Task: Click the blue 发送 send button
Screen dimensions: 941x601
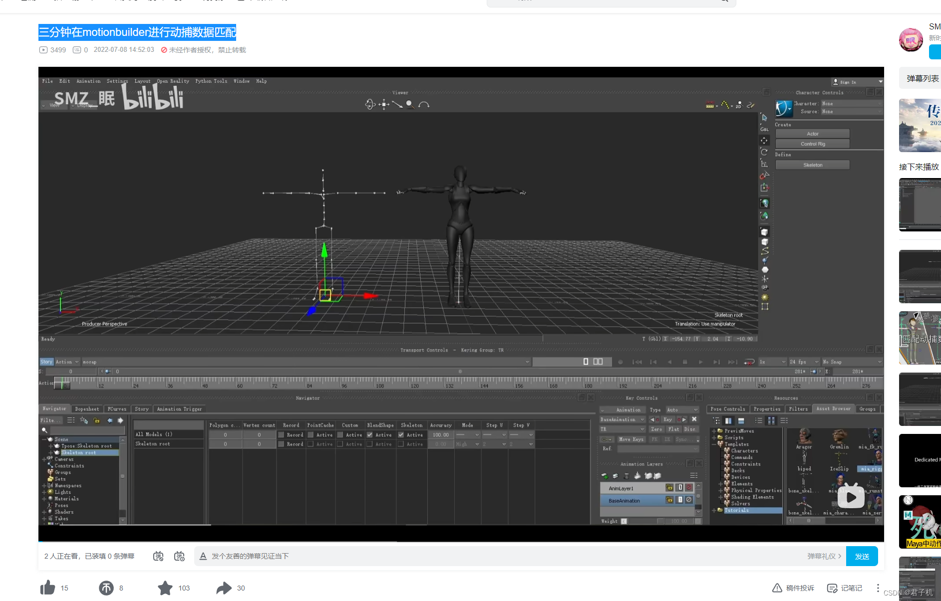Action: click(862, 556)
